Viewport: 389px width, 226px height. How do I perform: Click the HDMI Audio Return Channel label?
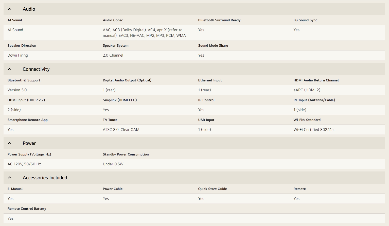click(x=316, y=80)
